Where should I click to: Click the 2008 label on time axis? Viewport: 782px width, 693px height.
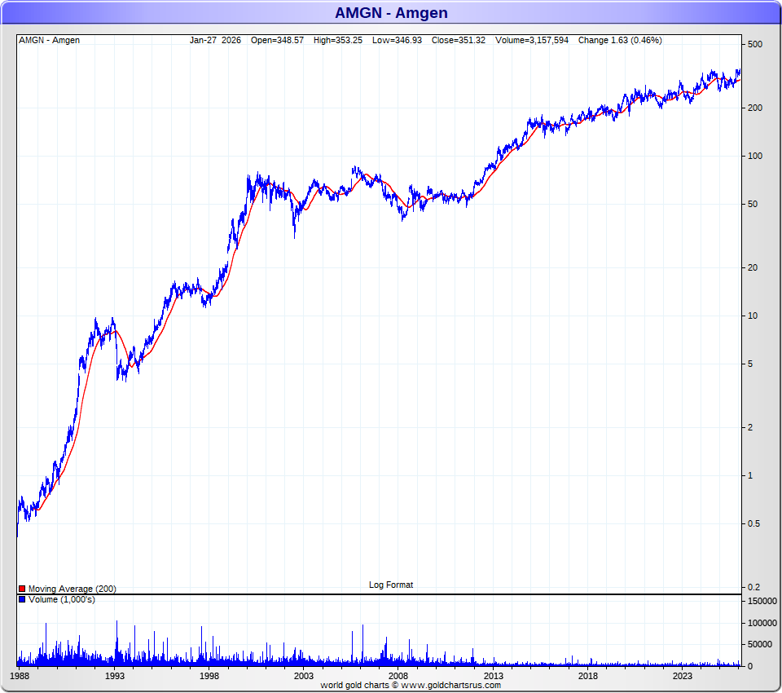[x=398, y=676]
